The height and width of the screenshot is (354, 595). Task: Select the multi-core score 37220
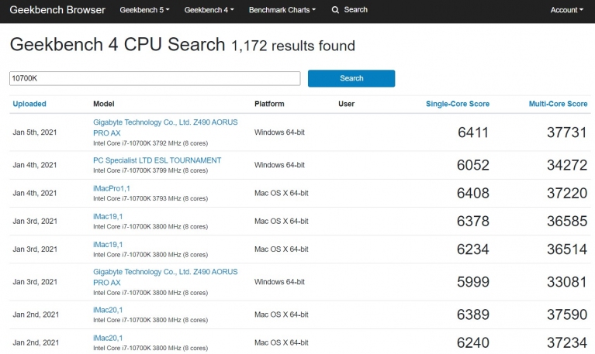[567, 193]
